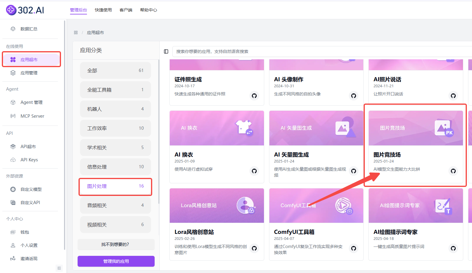
Task: Click description AI模型文生图能力大比拼
Action: pyautogui.click(x=397, y=169)
